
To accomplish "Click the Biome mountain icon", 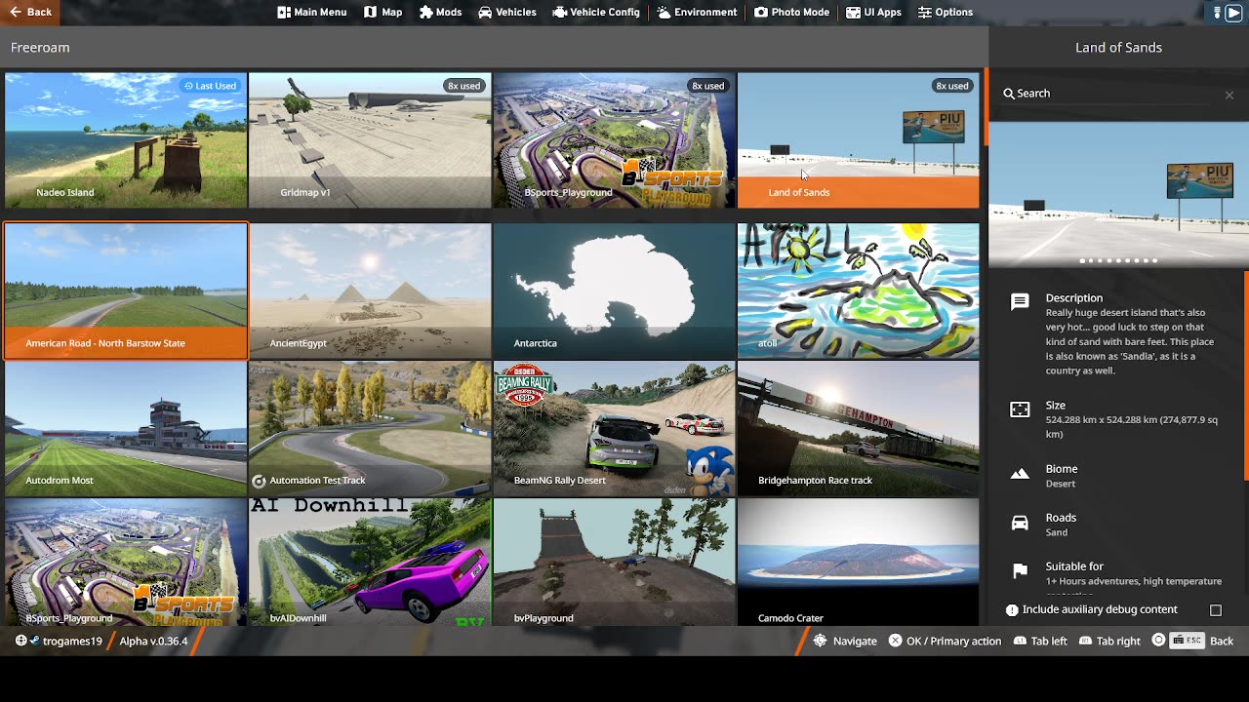I will coord(1020,474).
